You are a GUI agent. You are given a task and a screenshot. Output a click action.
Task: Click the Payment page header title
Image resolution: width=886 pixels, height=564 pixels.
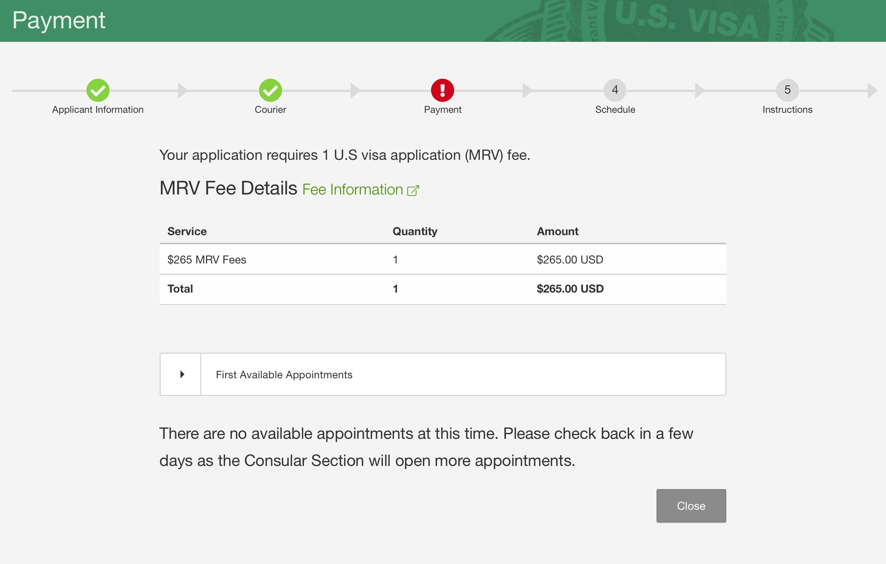pyautogui.click(x=59, y=20)
